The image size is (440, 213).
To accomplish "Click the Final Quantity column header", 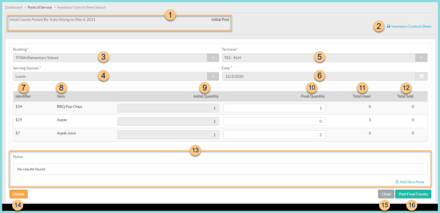I will (x=312, y=96).
